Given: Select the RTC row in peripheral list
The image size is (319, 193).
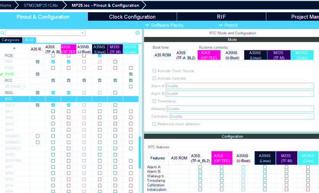Looking at the screenshot, I should [69, 99].
